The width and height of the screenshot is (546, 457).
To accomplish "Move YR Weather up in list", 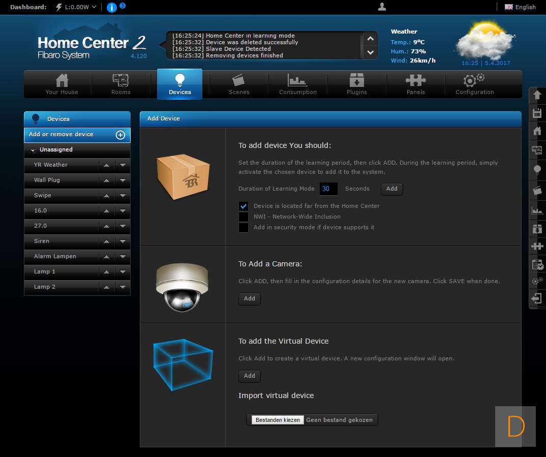I will (x=107, y=165).
